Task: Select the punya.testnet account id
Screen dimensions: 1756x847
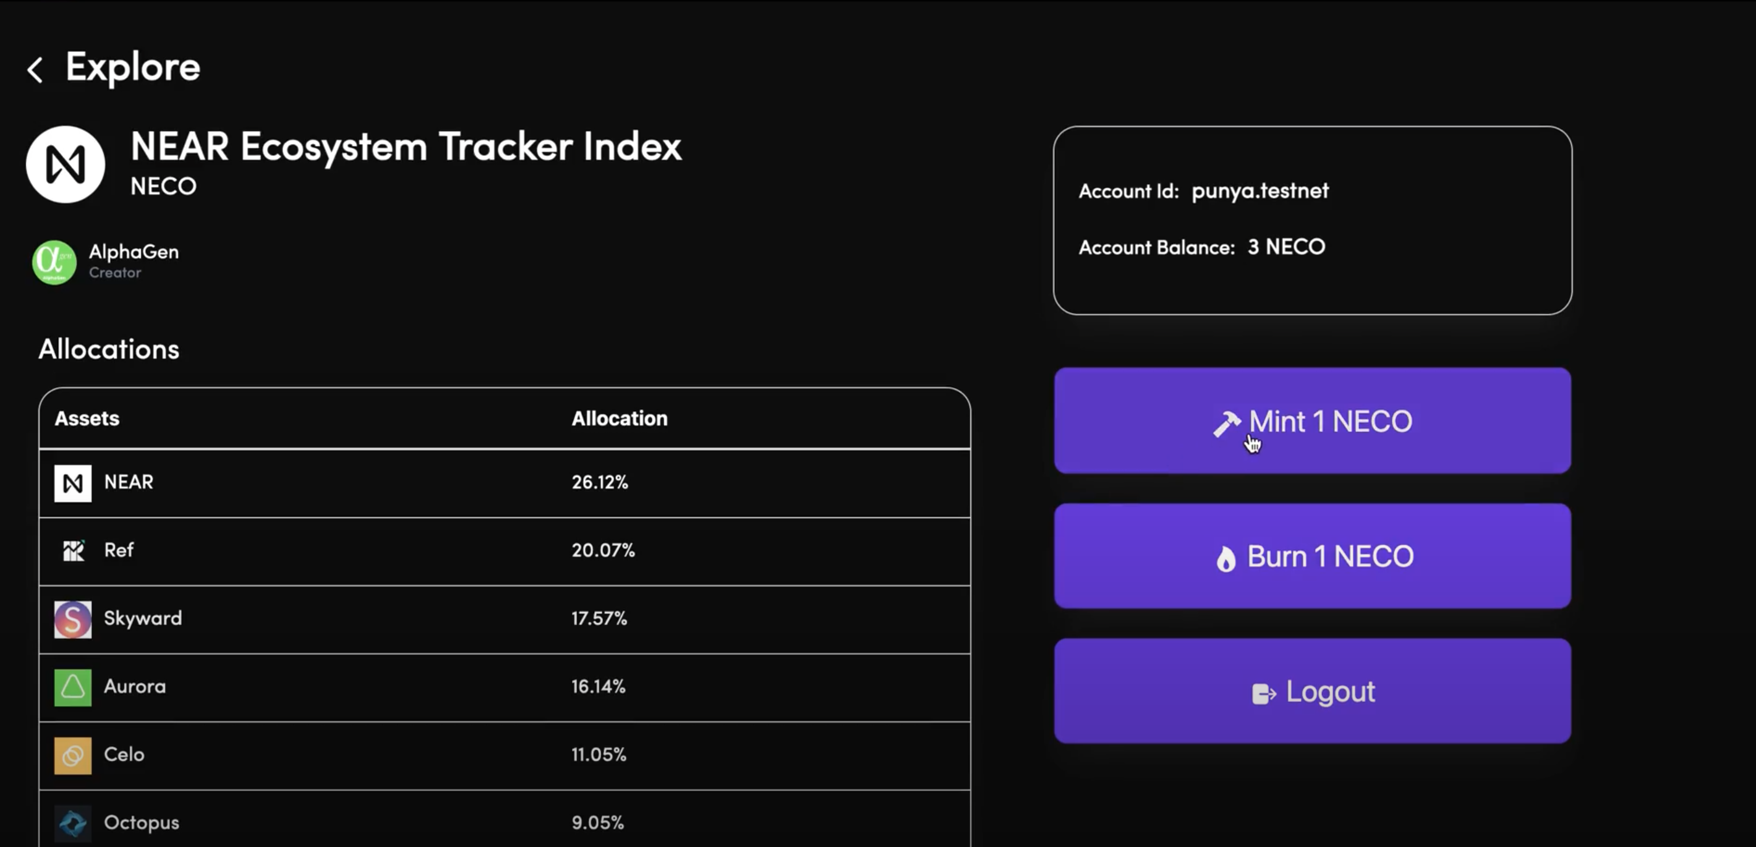Action: tap(1259, 192)
